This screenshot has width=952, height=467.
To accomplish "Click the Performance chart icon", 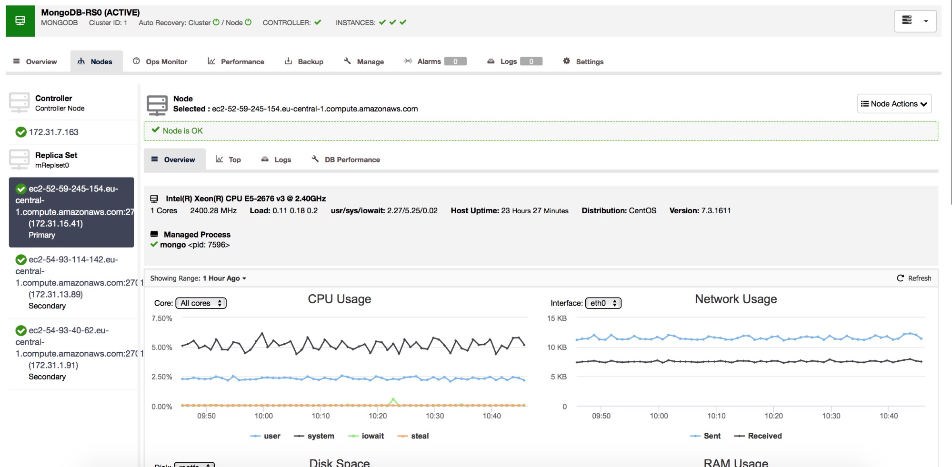I will click(x=211, y=61).
